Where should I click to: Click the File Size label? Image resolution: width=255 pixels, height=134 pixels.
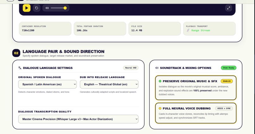137,26
